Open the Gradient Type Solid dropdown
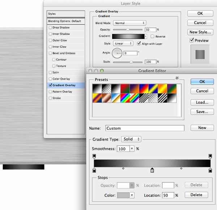217x210 pixels. point(131,139)
